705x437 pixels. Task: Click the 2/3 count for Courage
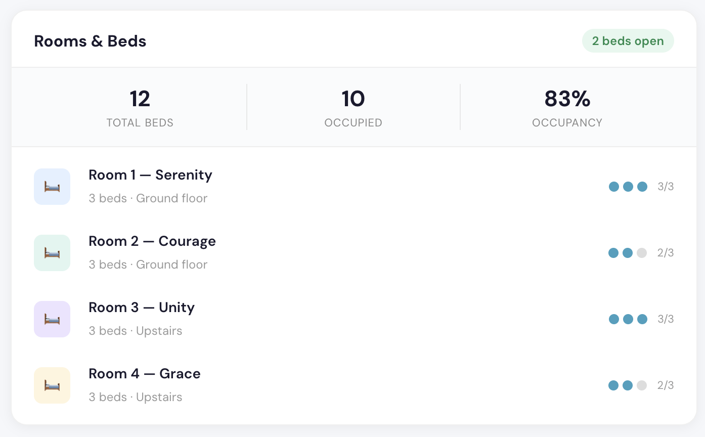666,253
